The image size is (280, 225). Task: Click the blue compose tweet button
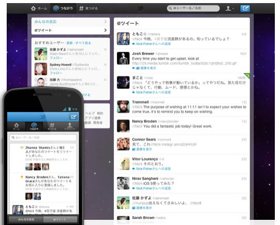pos(245,8)
